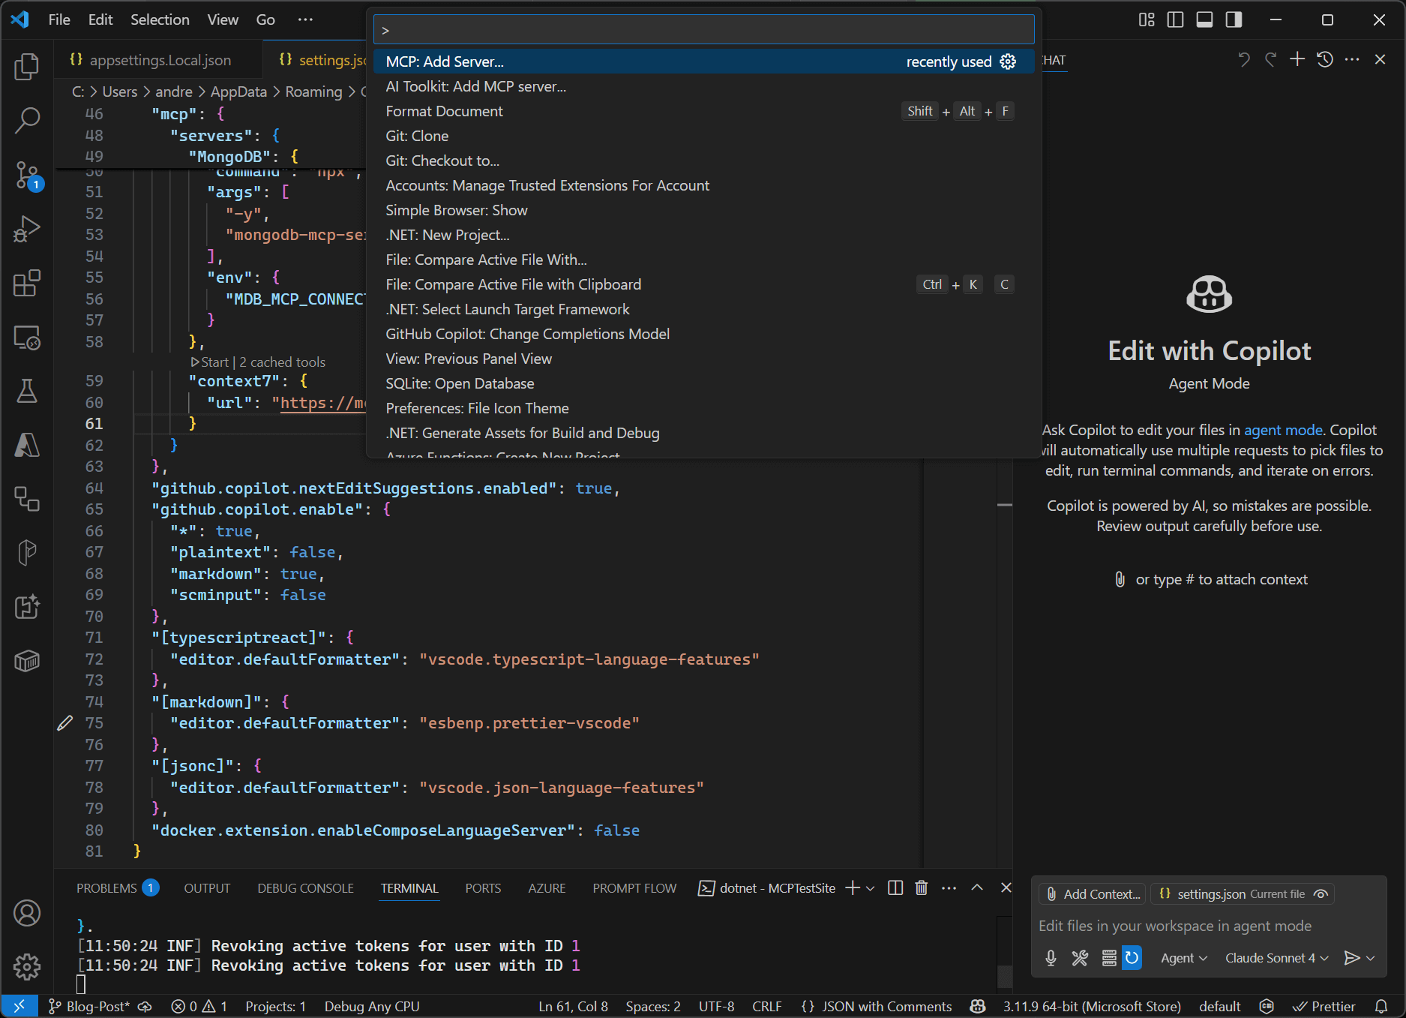
Task: Switch to the PROMPT FLOW tab
Action: point(634,888)
